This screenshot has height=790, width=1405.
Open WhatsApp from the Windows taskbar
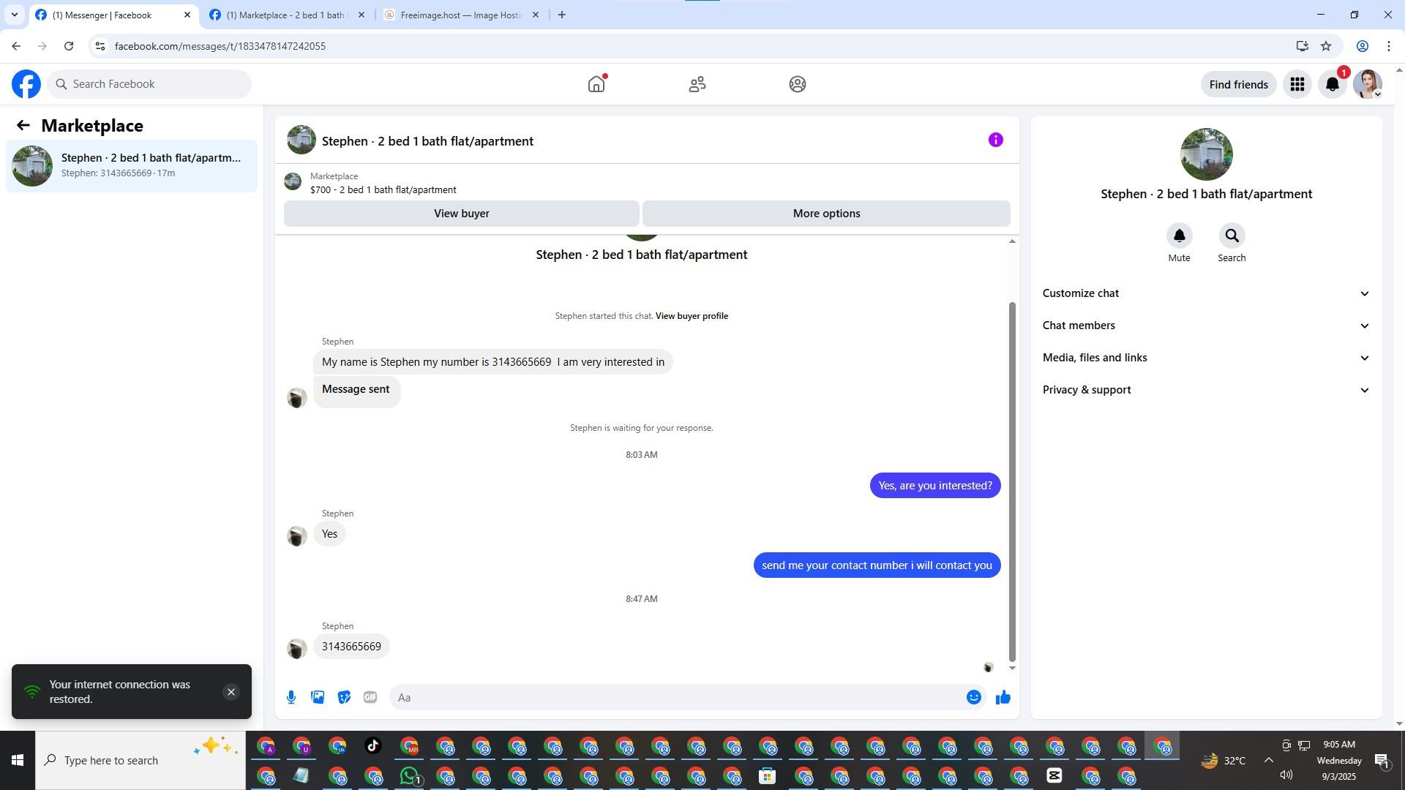tap(410, 776)
